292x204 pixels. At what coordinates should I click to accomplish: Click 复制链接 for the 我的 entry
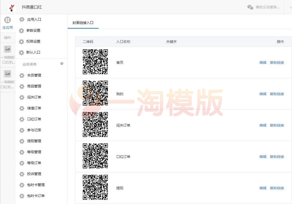pyautogui.click(x=277, y=94)
